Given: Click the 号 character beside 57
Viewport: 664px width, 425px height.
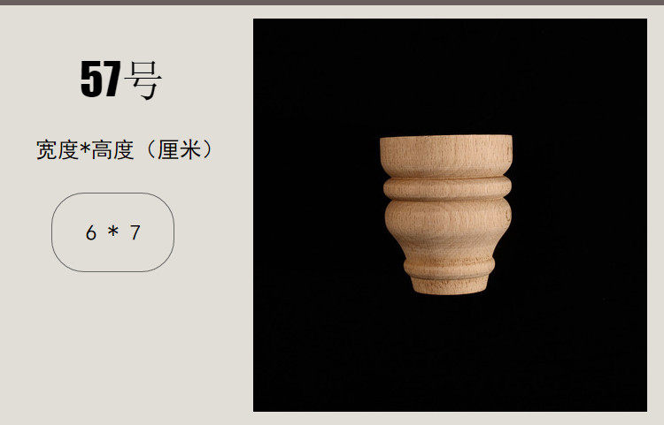Looking at the screenshot, I should point(143,80).
